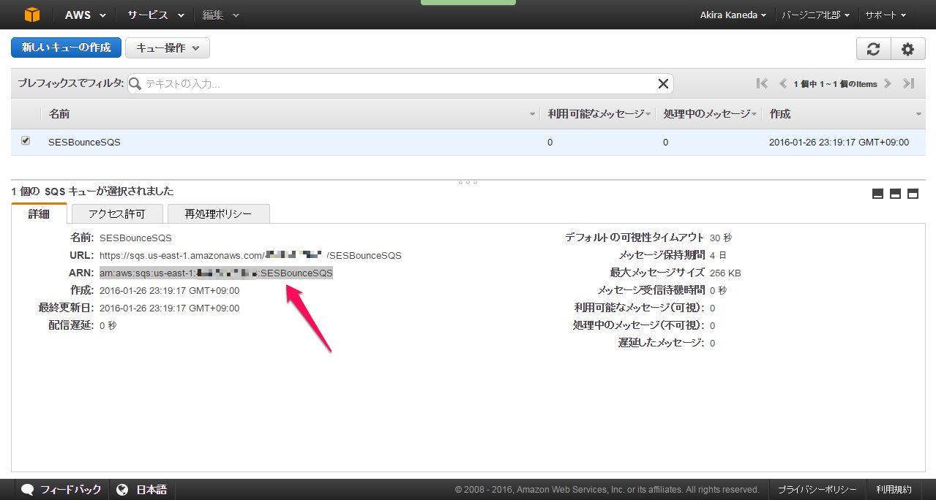Change language via 日本語 button
The image size is (936, 500).
pos(151,490)
